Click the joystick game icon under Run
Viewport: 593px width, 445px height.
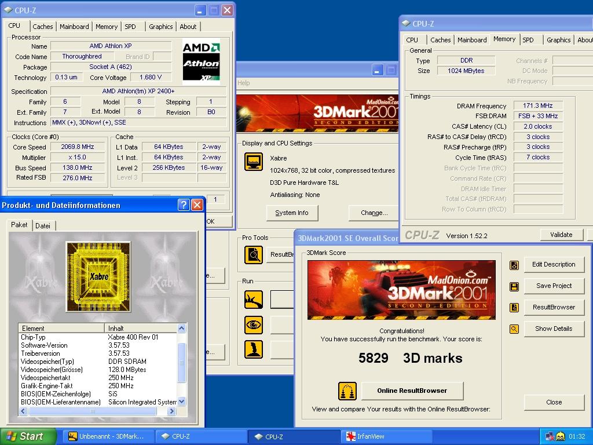pos(254,349)
